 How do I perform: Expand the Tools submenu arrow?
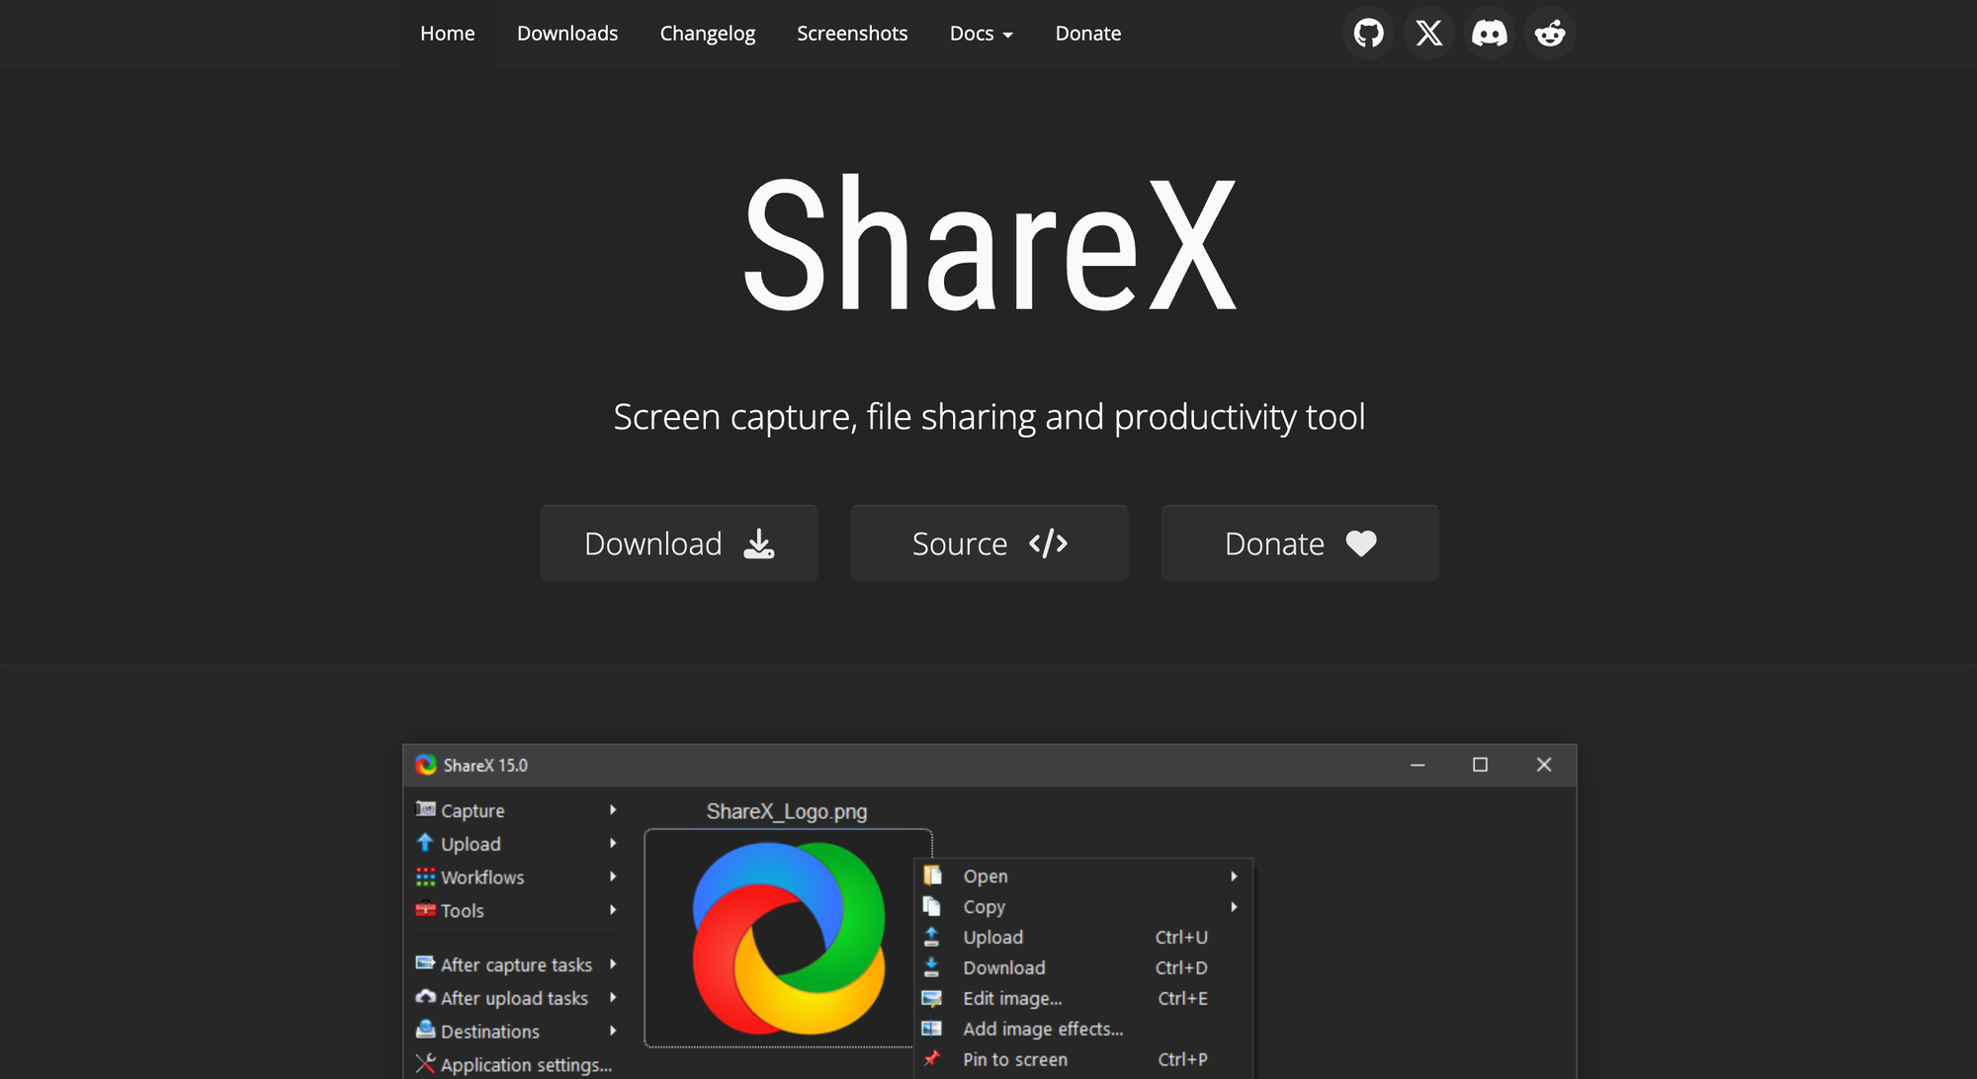[613, 910]
